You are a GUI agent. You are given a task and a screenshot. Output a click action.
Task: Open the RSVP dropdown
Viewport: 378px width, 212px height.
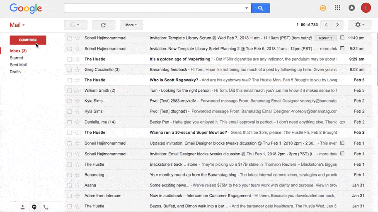click(325, 38)
